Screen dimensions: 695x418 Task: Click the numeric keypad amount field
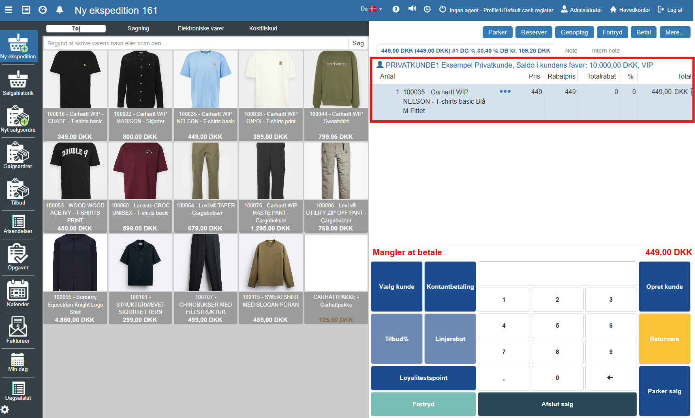(557, 274)
